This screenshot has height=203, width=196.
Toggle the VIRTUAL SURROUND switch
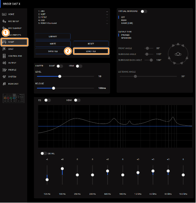tap(144, 12)
